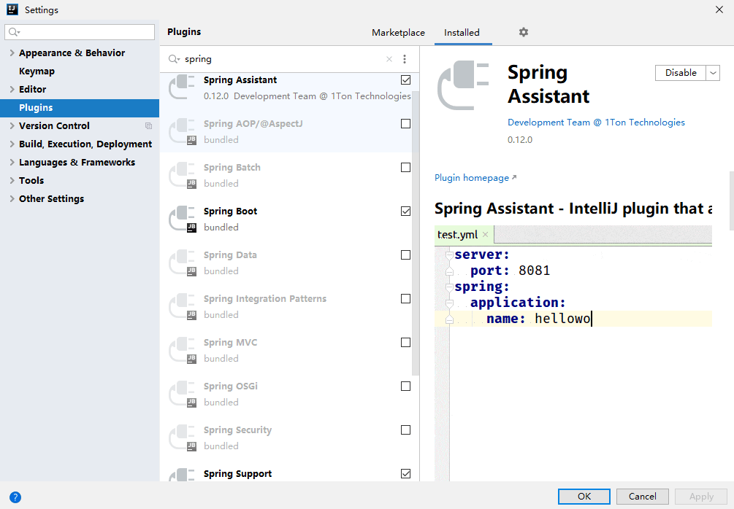Clear the plugin search text with X icon
734x509 pixels.
click(389, 59)
